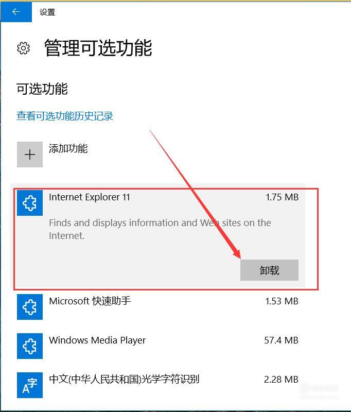The width and height of the screenshot is (351, 412).
Task: Open 查看可选功能历史记录 link
Action: [x=65, y=116]
